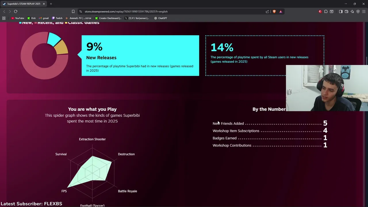Go back to the previous page
Viewport: 368px width, 207px height.
[4, 11]
